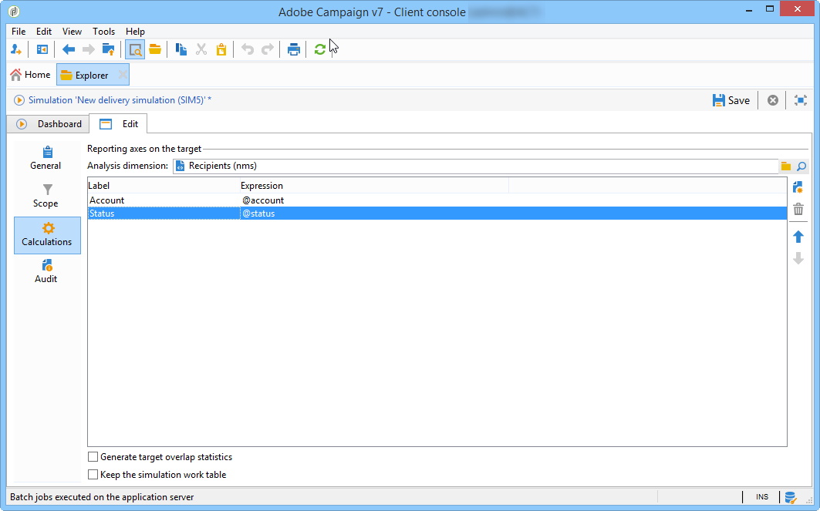Check Keep the simulation work table

tap(93, 475)
